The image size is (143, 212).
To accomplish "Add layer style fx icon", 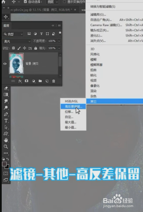I will (x=20, y=81).
